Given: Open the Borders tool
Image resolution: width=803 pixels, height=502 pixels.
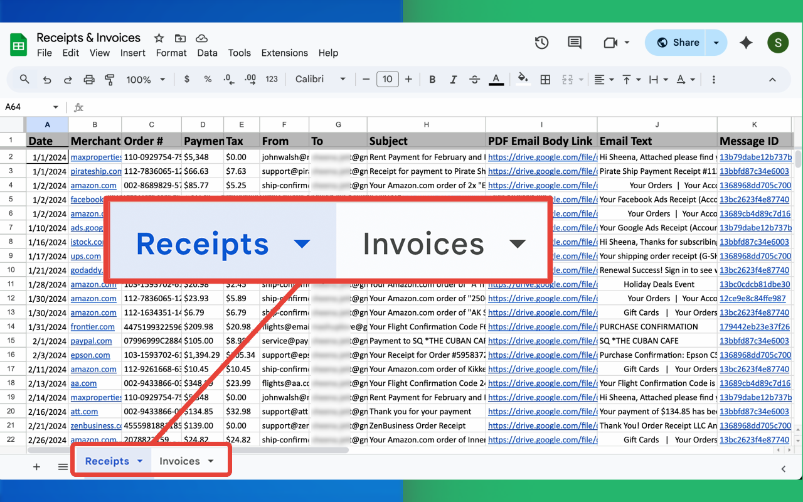Looking at the screenshot, I should coord(545,79).
